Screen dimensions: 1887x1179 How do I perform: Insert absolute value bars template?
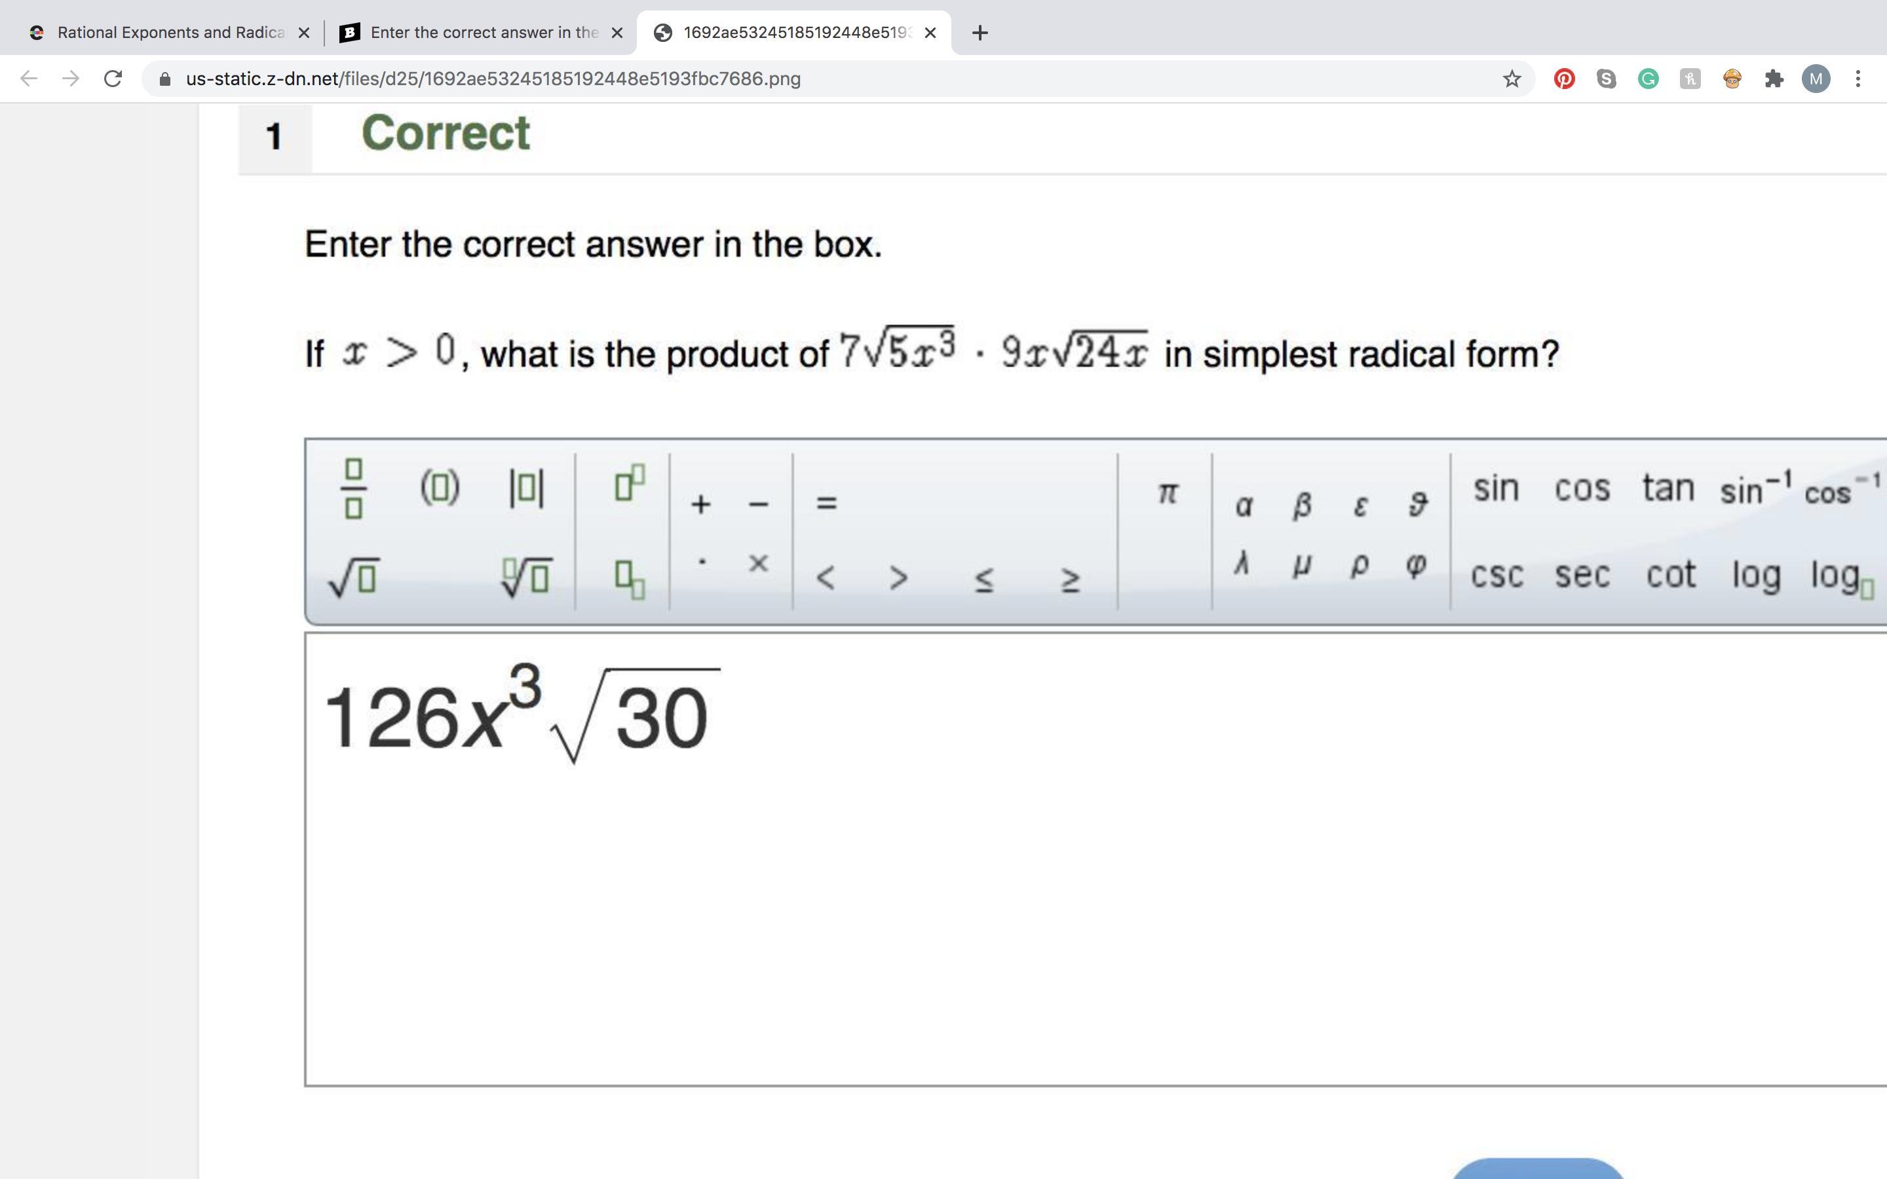coord(526,489)
